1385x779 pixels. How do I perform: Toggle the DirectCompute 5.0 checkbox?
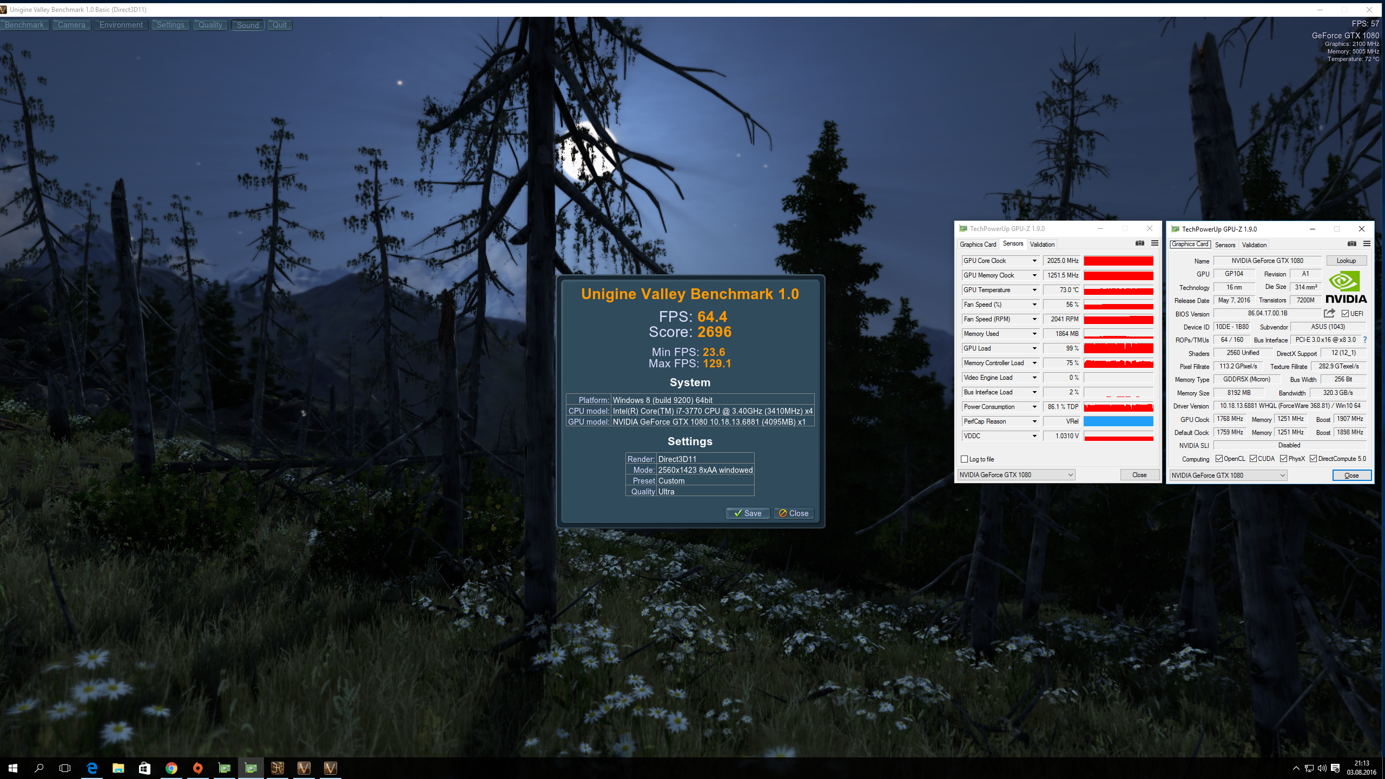coord(1313,459)
